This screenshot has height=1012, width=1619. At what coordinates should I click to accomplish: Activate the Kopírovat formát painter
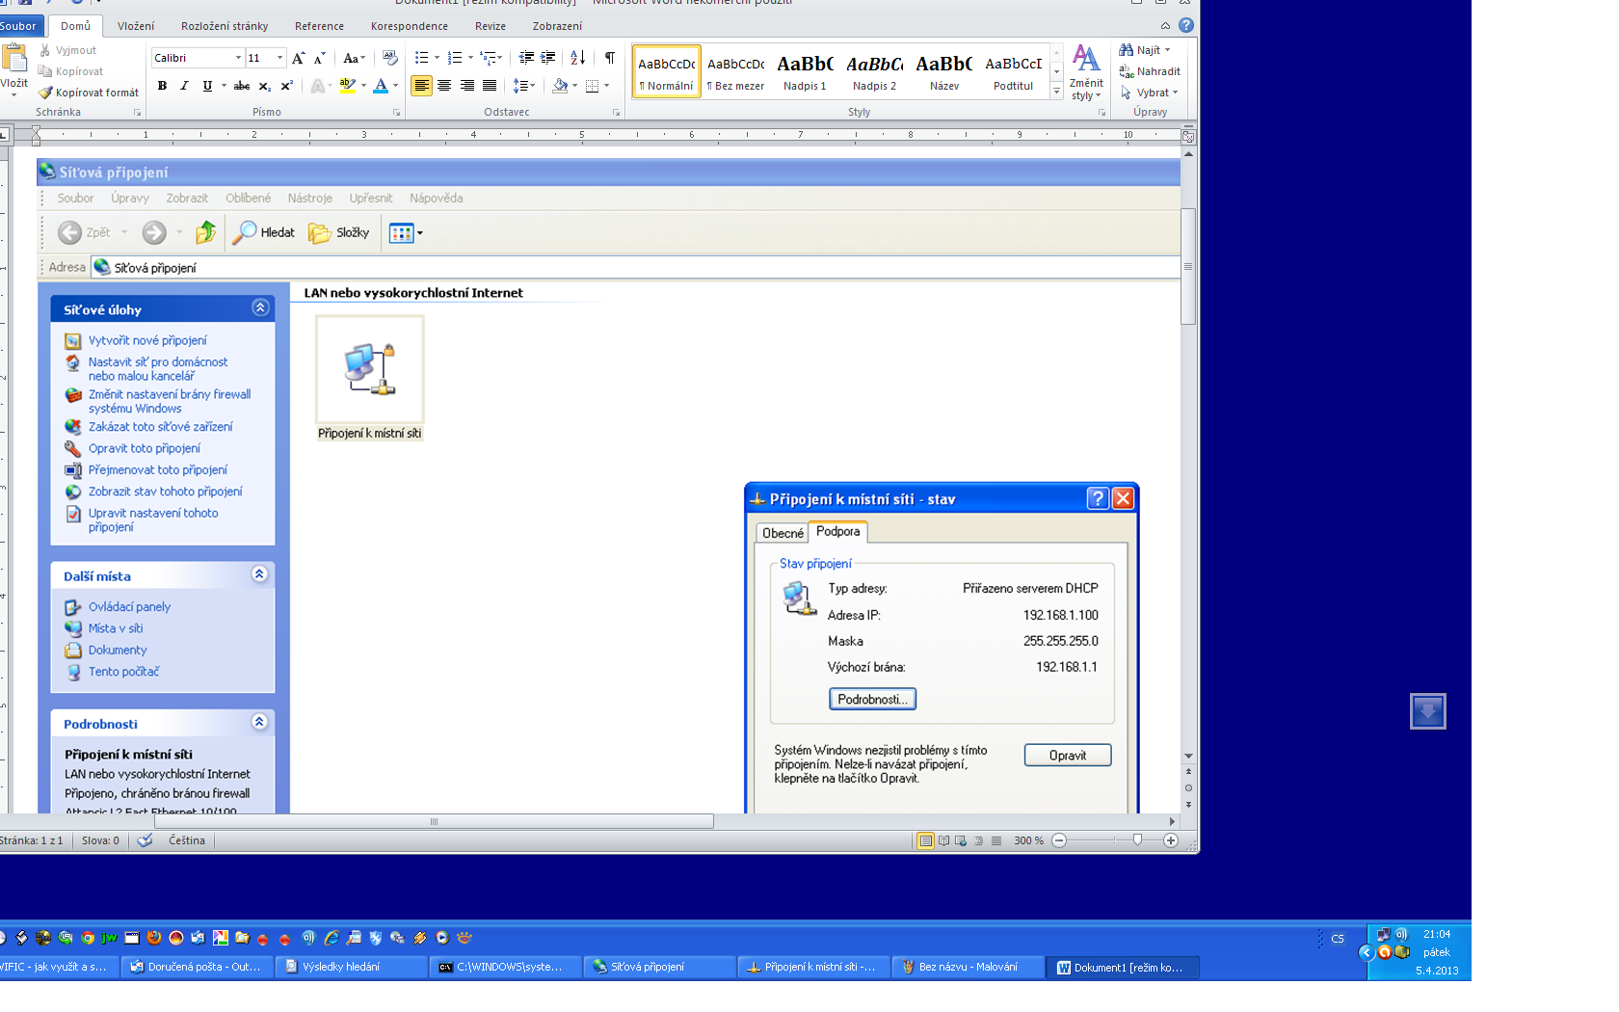[x=88, y=93]
